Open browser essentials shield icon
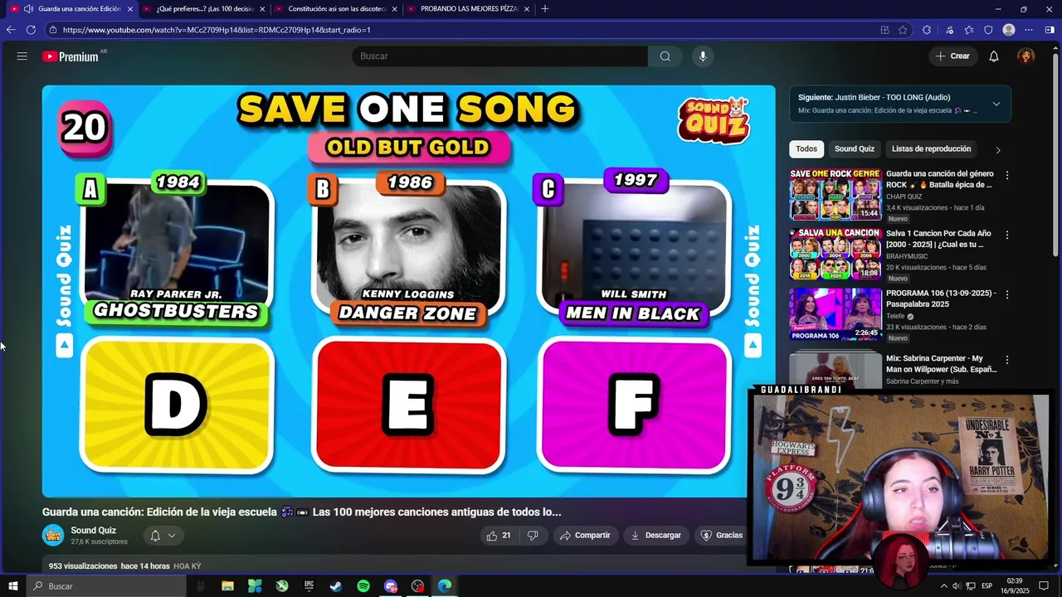This screenshot has width=1062, height=597. tap(988, 30)
